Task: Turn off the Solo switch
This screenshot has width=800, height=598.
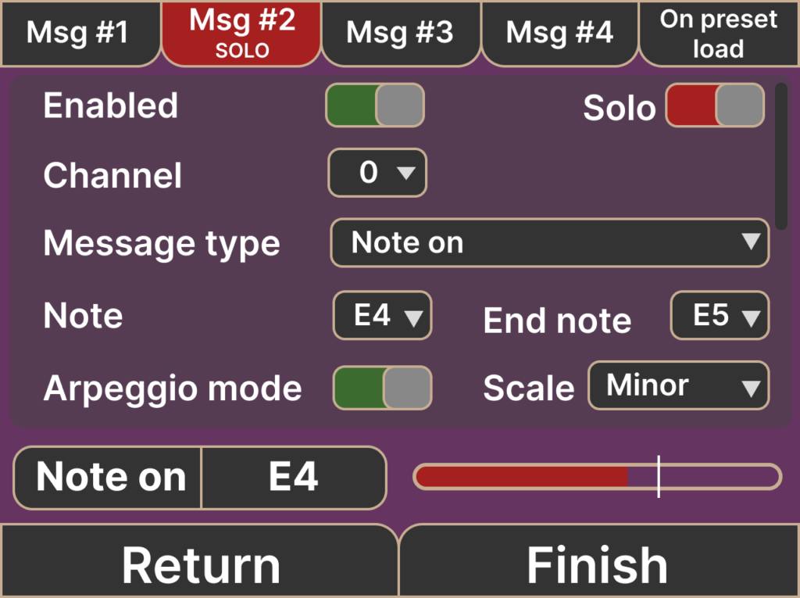Action: point(714,106)
